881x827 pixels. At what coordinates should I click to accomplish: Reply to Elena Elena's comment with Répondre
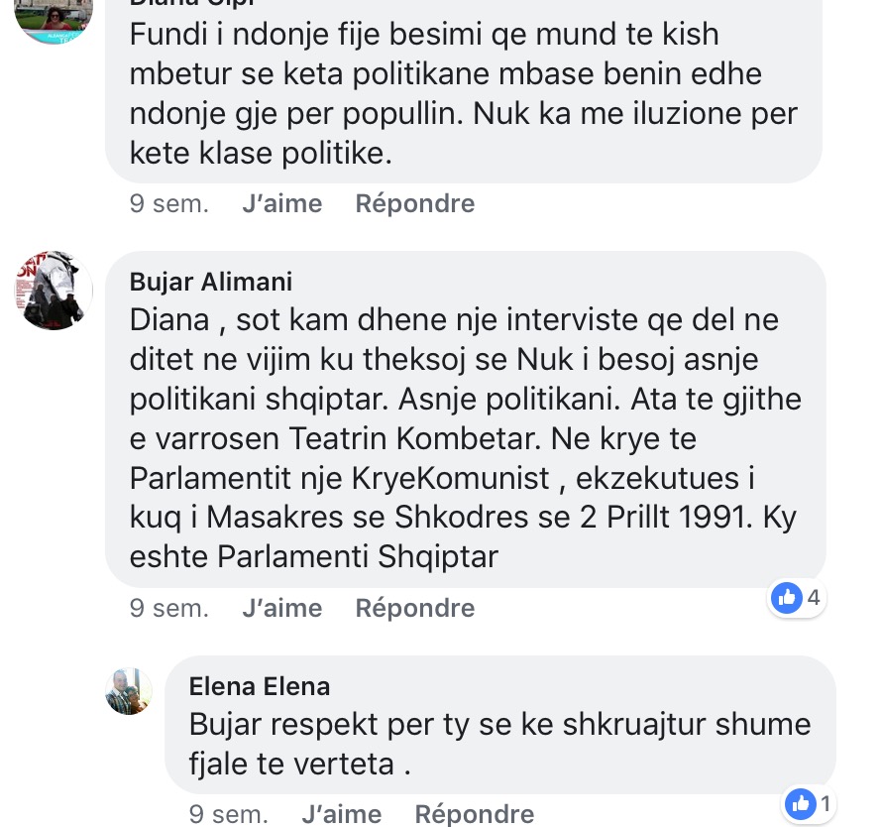click(x=474, y=814)
